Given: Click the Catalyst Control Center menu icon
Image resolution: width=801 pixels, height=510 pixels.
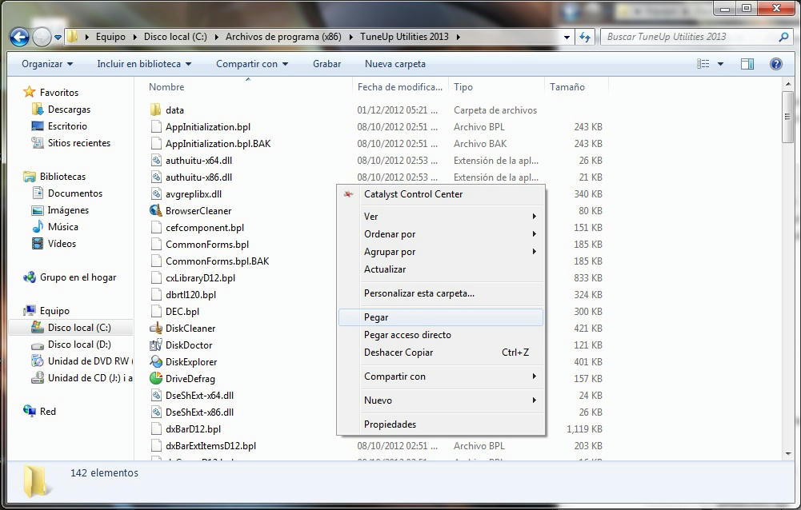Looking at the screenshot, I should [x=348, y=194].
